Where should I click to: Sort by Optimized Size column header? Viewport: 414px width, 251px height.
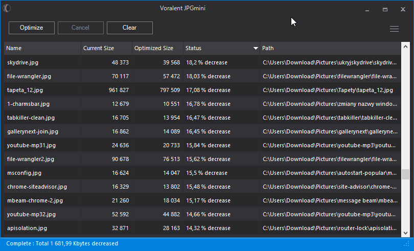(157, 48)
